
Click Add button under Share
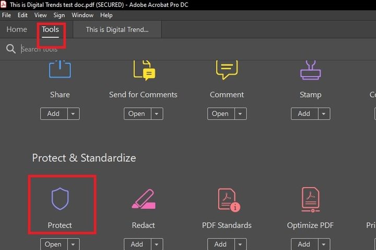point(54,114)
